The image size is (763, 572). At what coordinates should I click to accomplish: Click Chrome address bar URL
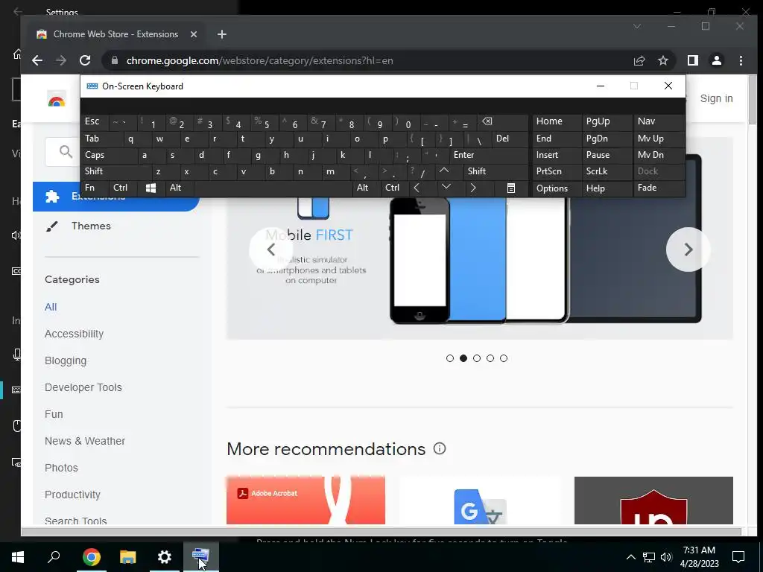[x=260, y=60]
